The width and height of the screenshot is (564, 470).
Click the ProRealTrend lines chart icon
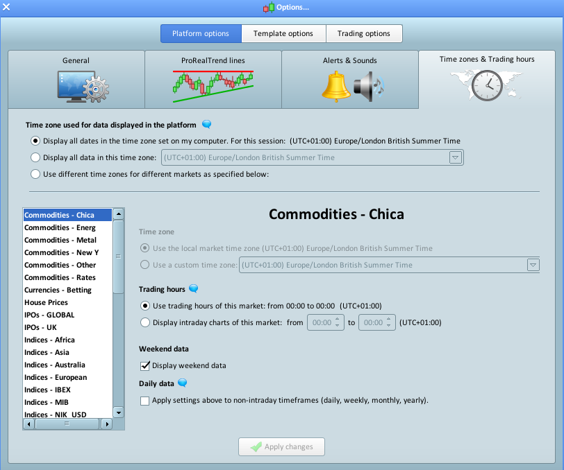tap(213, 86)
